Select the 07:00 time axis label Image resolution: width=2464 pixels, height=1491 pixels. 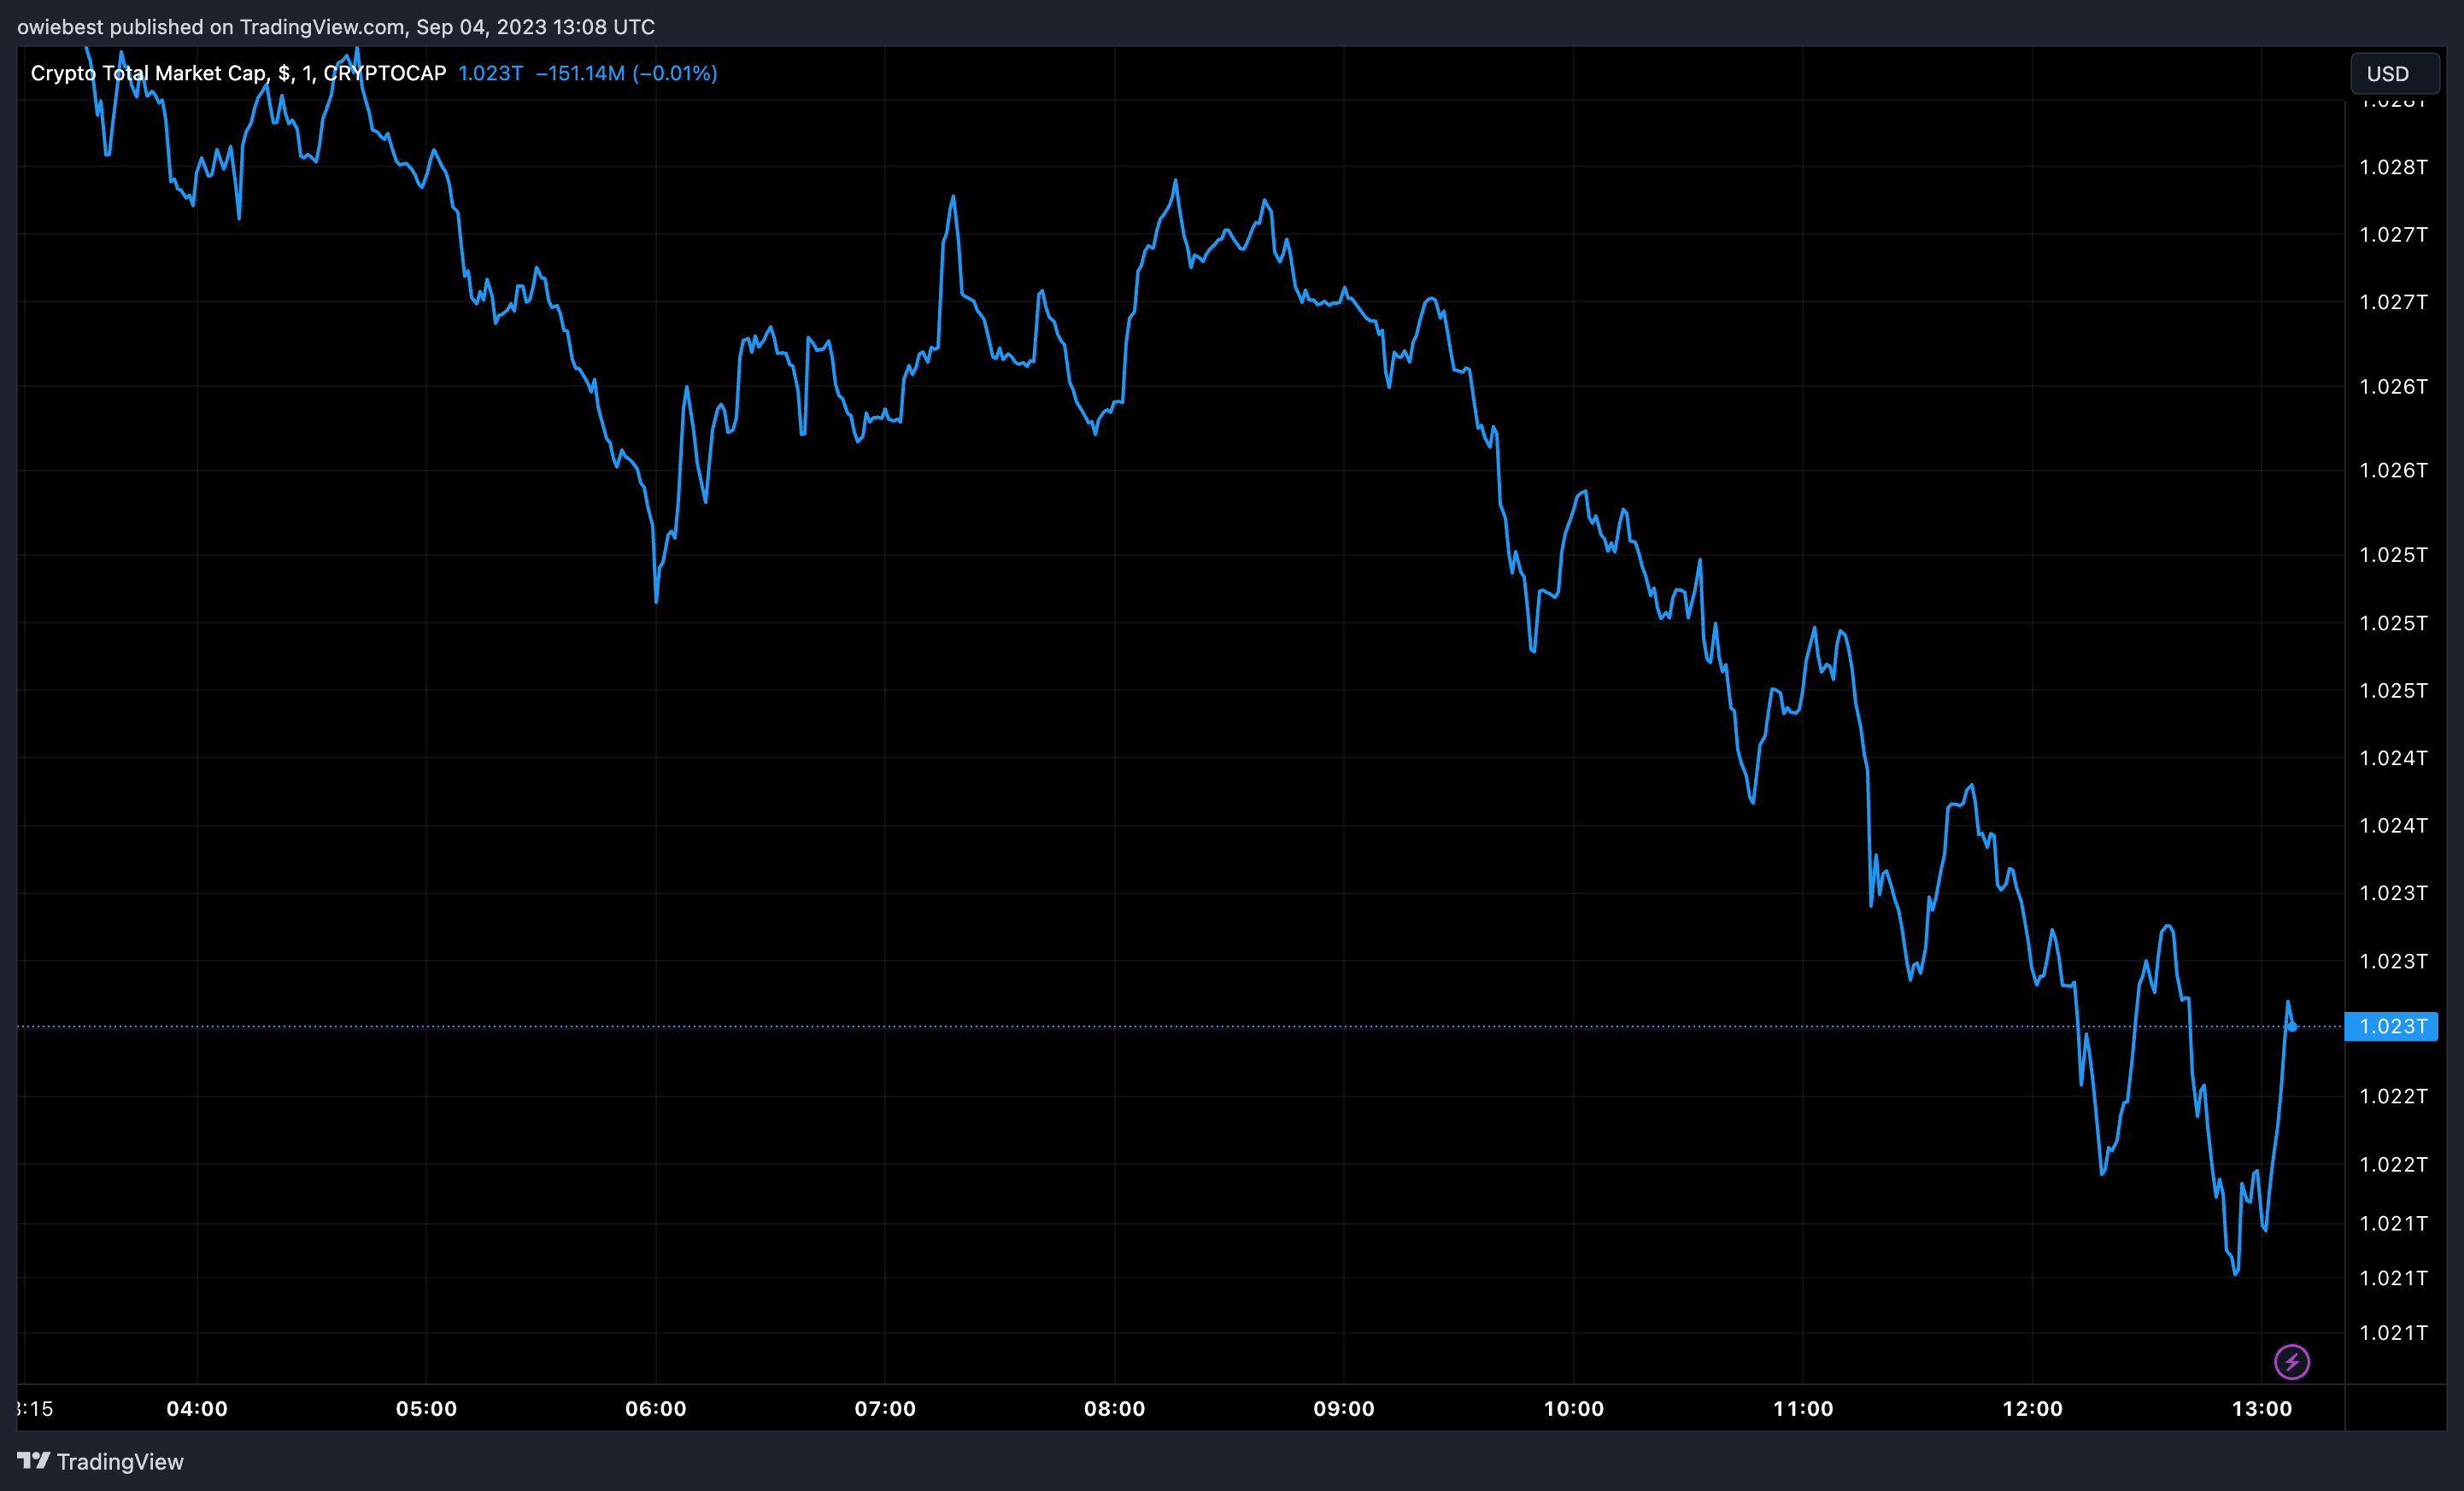[885, 1408]
